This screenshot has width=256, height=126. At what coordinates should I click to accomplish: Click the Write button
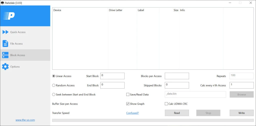click(x=241, y=113)
